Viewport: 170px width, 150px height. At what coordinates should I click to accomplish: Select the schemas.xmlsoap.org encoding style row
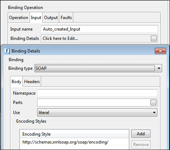click(74, 142)
